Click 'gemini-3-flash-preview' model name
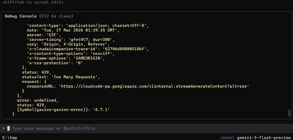The image size is (293, 140). click(x=264, y=138)
